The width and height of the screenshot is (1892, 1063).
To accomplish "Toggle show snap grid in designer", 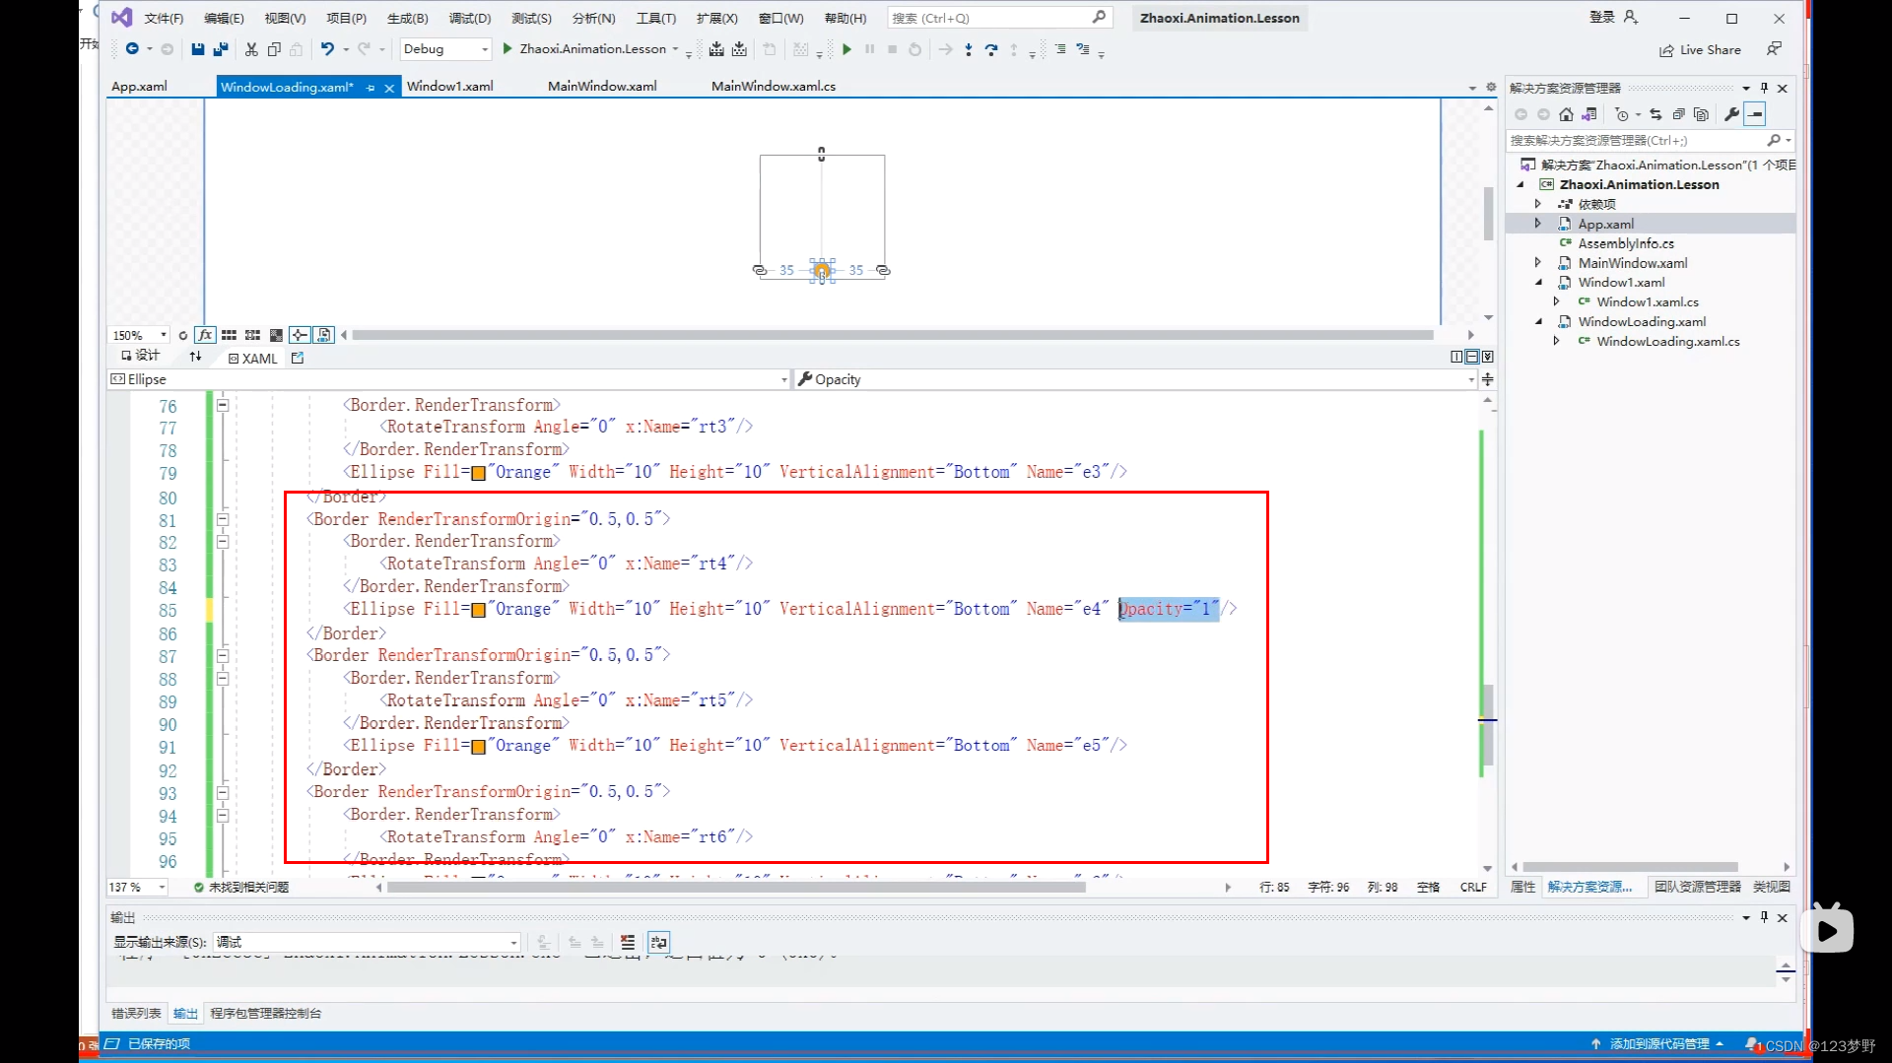I will [229, 335].
